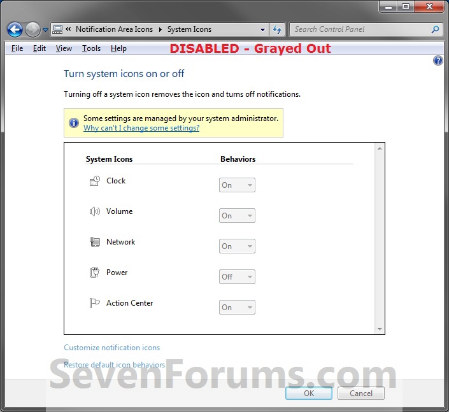Image resolution: width=449 pixels, height=412 pixels.
Task: Click the Control Panel computer icon in address bar
Action: pos(57,29)
